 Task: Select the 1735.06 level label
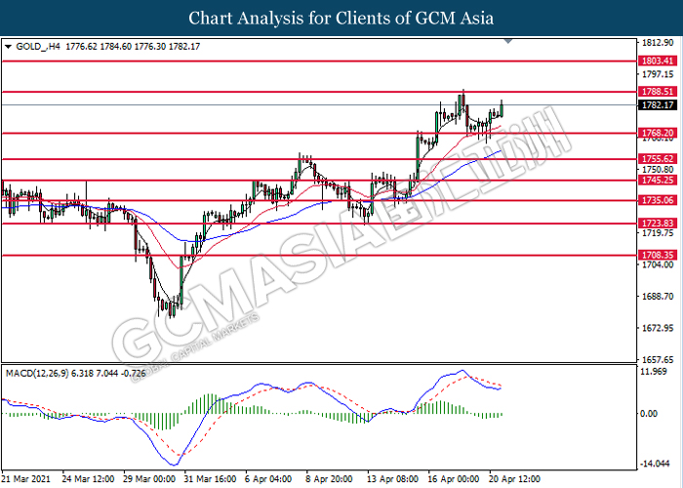[x=658, y=200]
